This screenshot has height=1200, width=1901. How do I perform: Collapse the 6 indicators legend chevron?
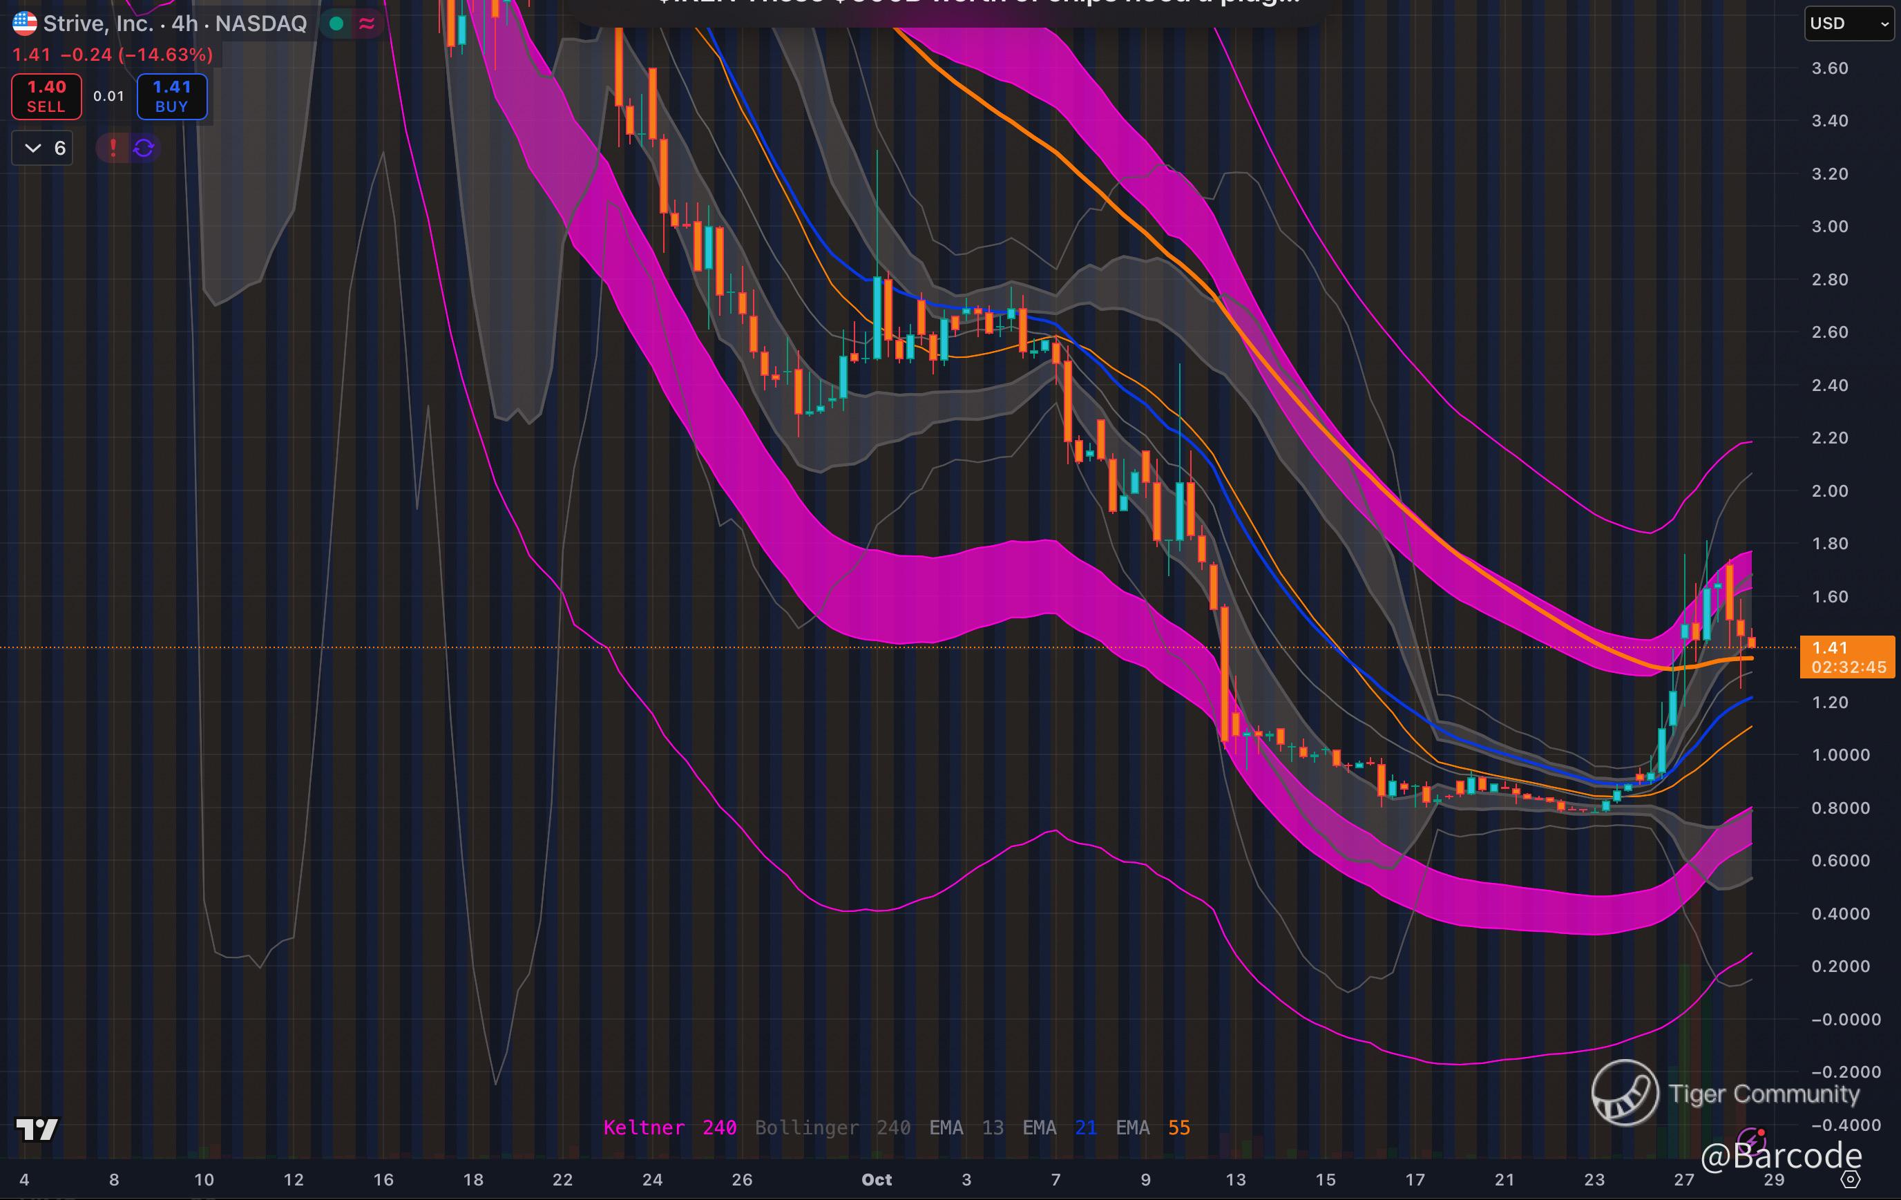pyautogui.click(x=33, y=148)
